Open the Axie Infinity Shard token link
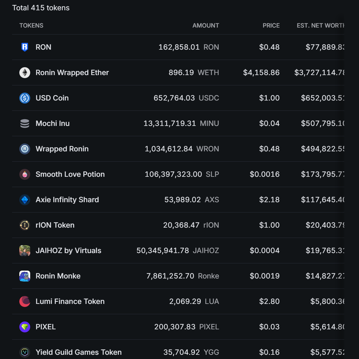This screenshot has width=359, height=359. (x=67, y=200)
